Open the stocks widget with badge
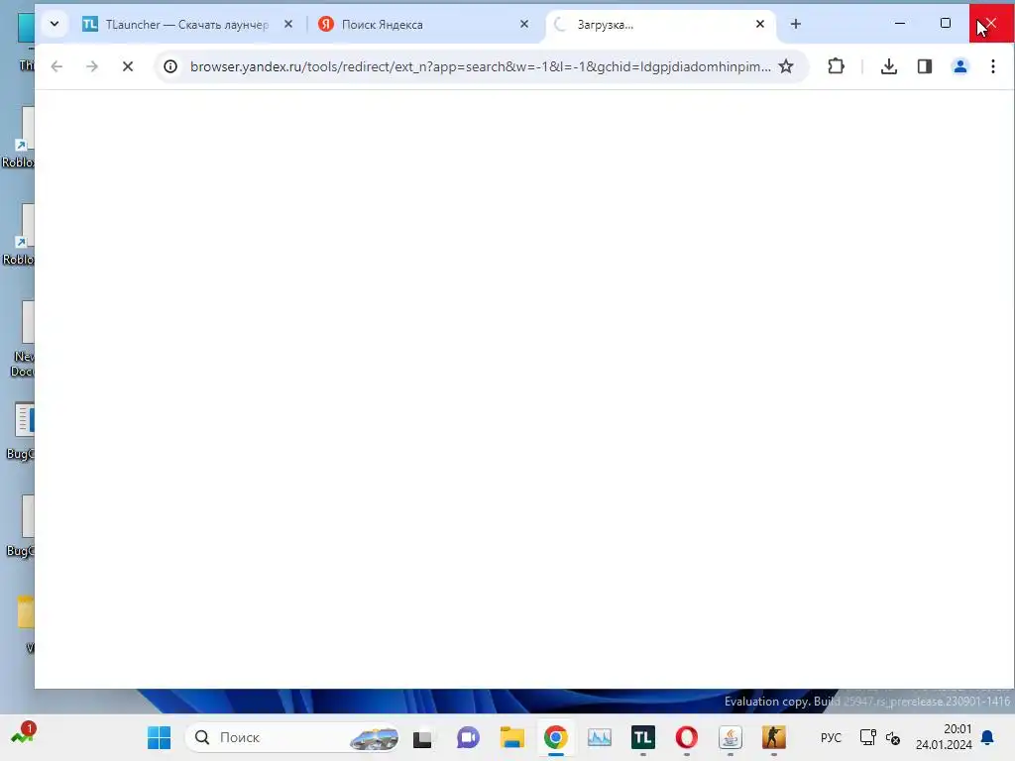 (x=23, y=734)
